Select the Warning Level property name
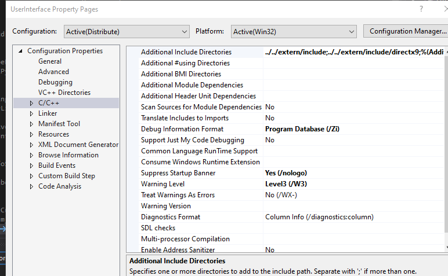The image size is (448, 276). (x=162, y=184)
